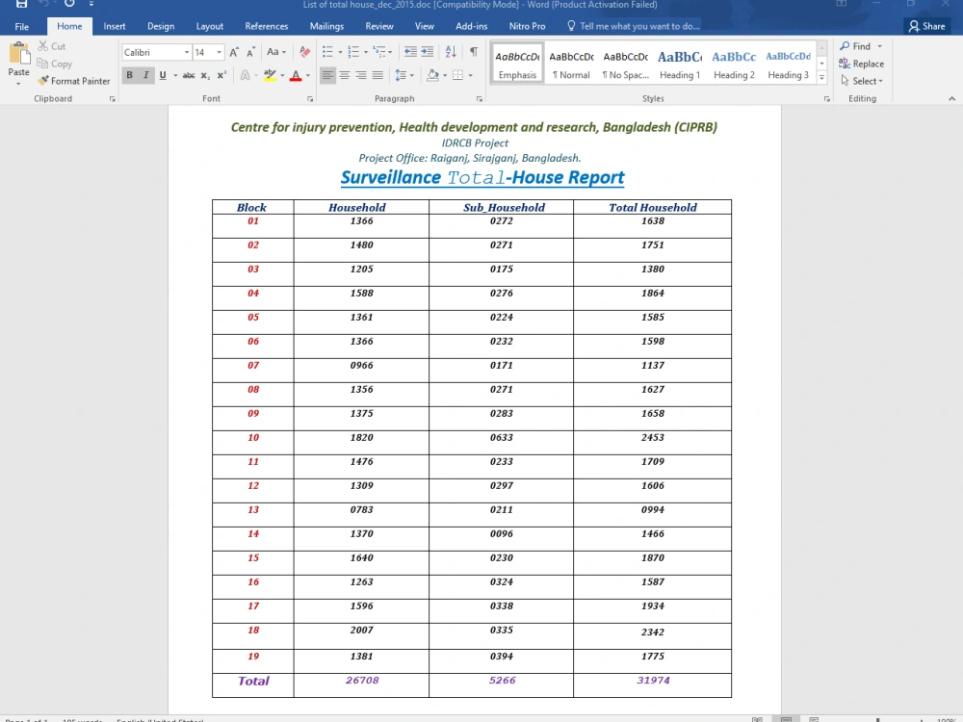Toggle align left button
963x722 pixels.
(328, 75)
